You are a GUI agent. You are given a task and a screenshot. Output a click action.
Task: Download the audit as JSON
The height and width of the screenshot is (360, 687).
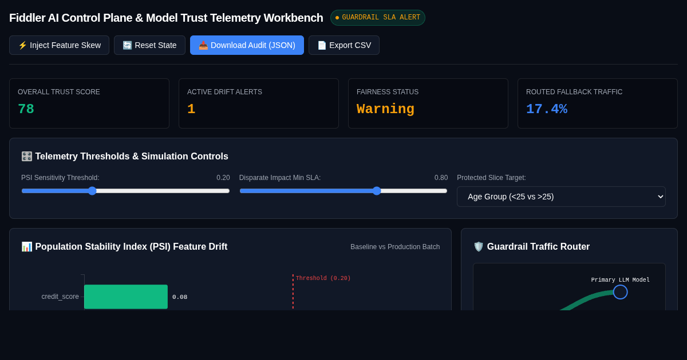pos(247,45)
